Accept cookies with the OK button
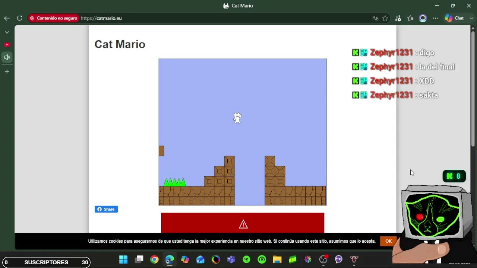The height and width of the screenshot is (268, 477). pos(388,241)
